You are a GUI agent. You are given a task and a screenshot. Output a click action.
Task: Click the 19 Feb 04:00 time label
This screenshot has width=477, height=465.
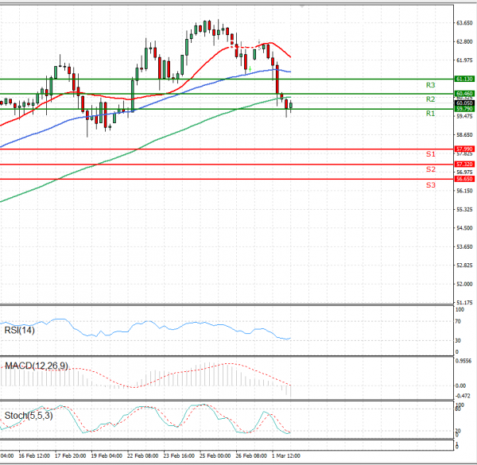(107, 456)
